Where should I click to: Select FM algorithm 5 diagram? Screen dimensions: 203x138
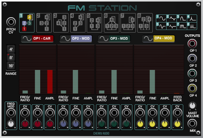coord(94,23)
